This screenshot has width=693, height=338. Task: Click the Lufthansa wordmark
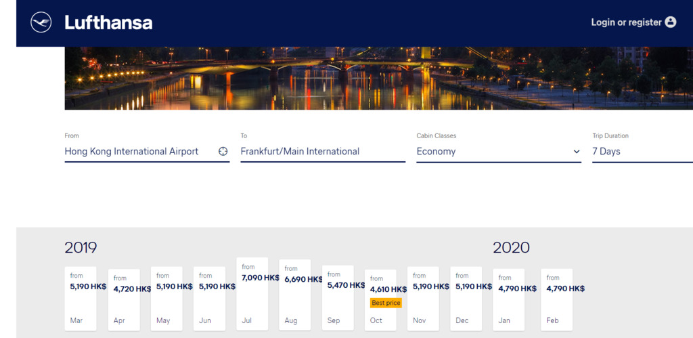coord(108,22)
